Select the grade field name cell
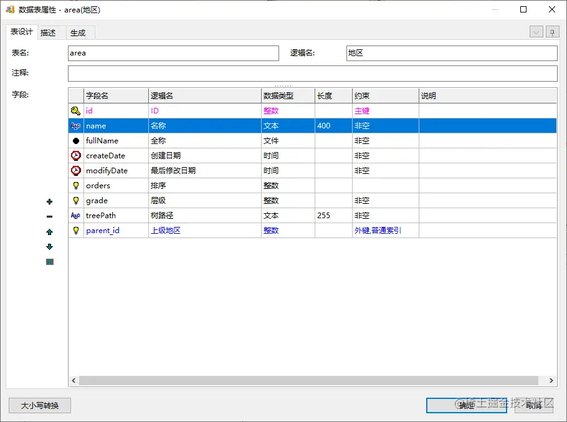567x422 pixels. pos(116,200)
